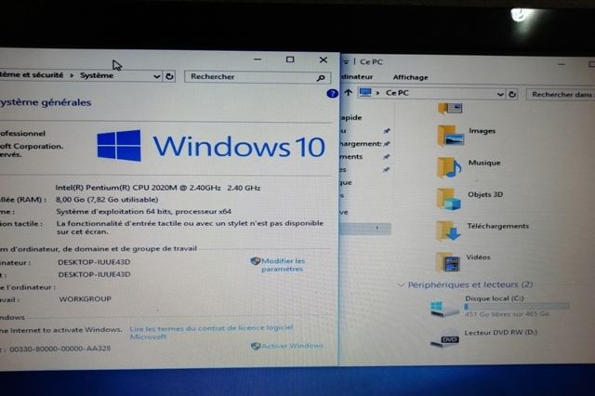595x396 pixels.
Task: Click the search magnifier in Système window
Action: pos(321,78)
